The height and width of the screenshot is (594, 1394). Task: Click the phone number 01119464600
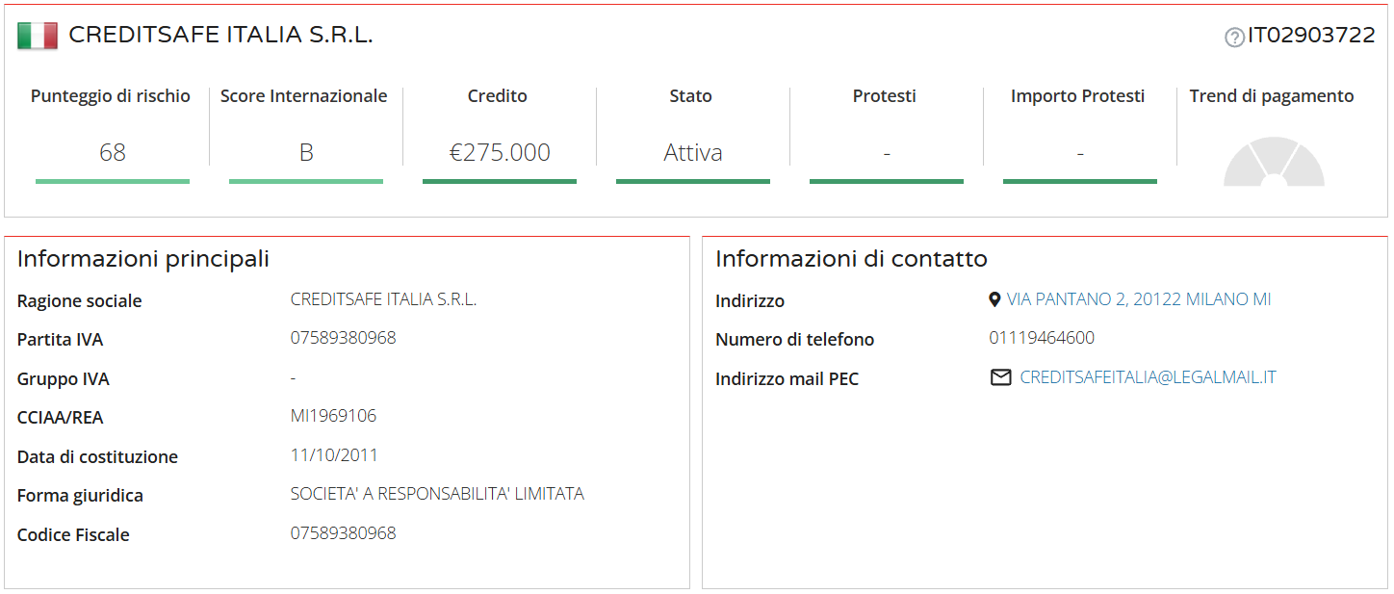click(1042, 338)
